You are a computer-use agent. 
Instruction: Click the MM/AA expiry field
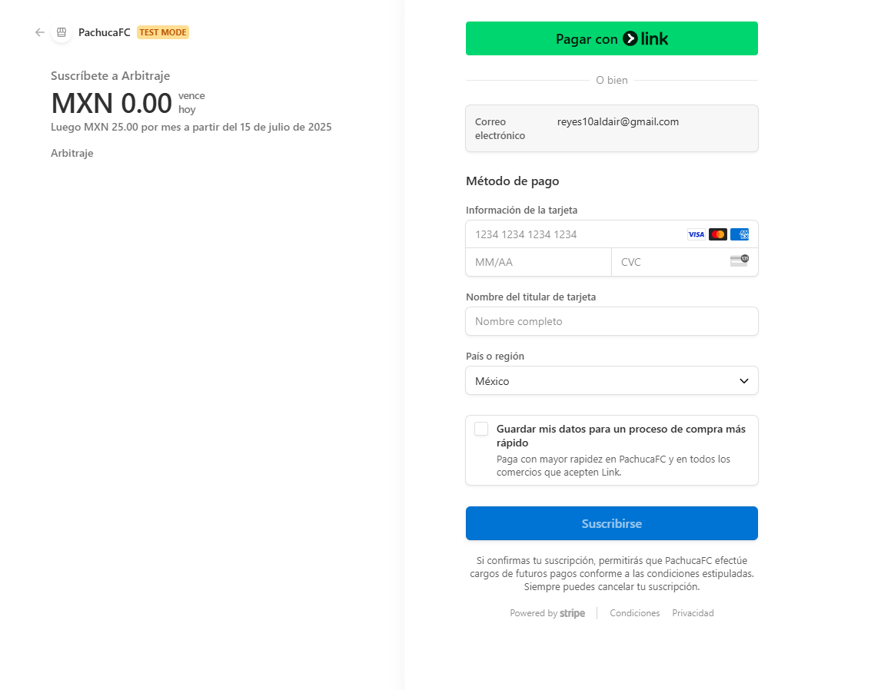click(538, 262)
